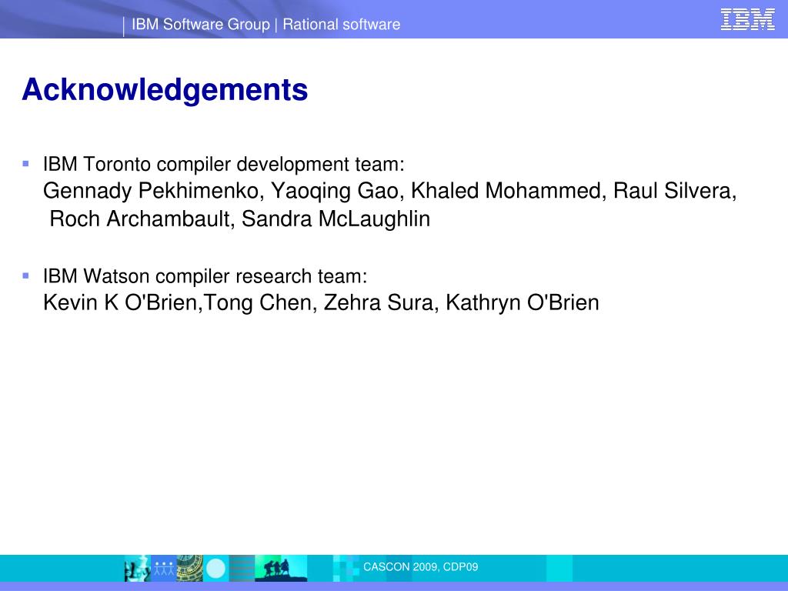Select the name "Roch Archambault"
788x591 pixels.
tap(140, 219)
